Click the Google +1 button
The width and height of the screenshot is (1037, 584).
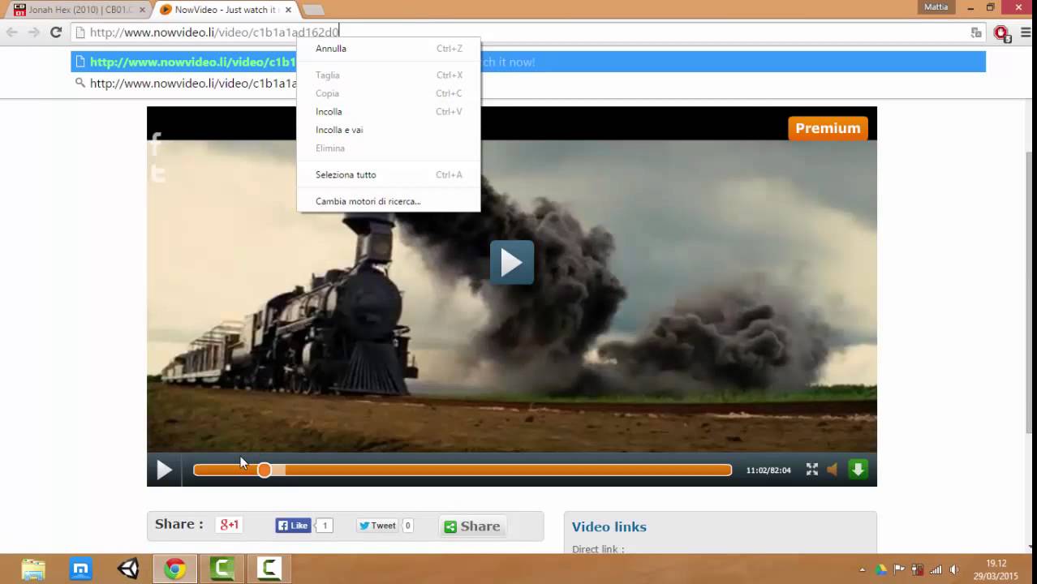click(x=230, y=525)
